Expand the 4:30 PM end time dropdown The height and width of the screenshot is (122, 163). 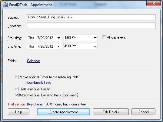[95, 46]
